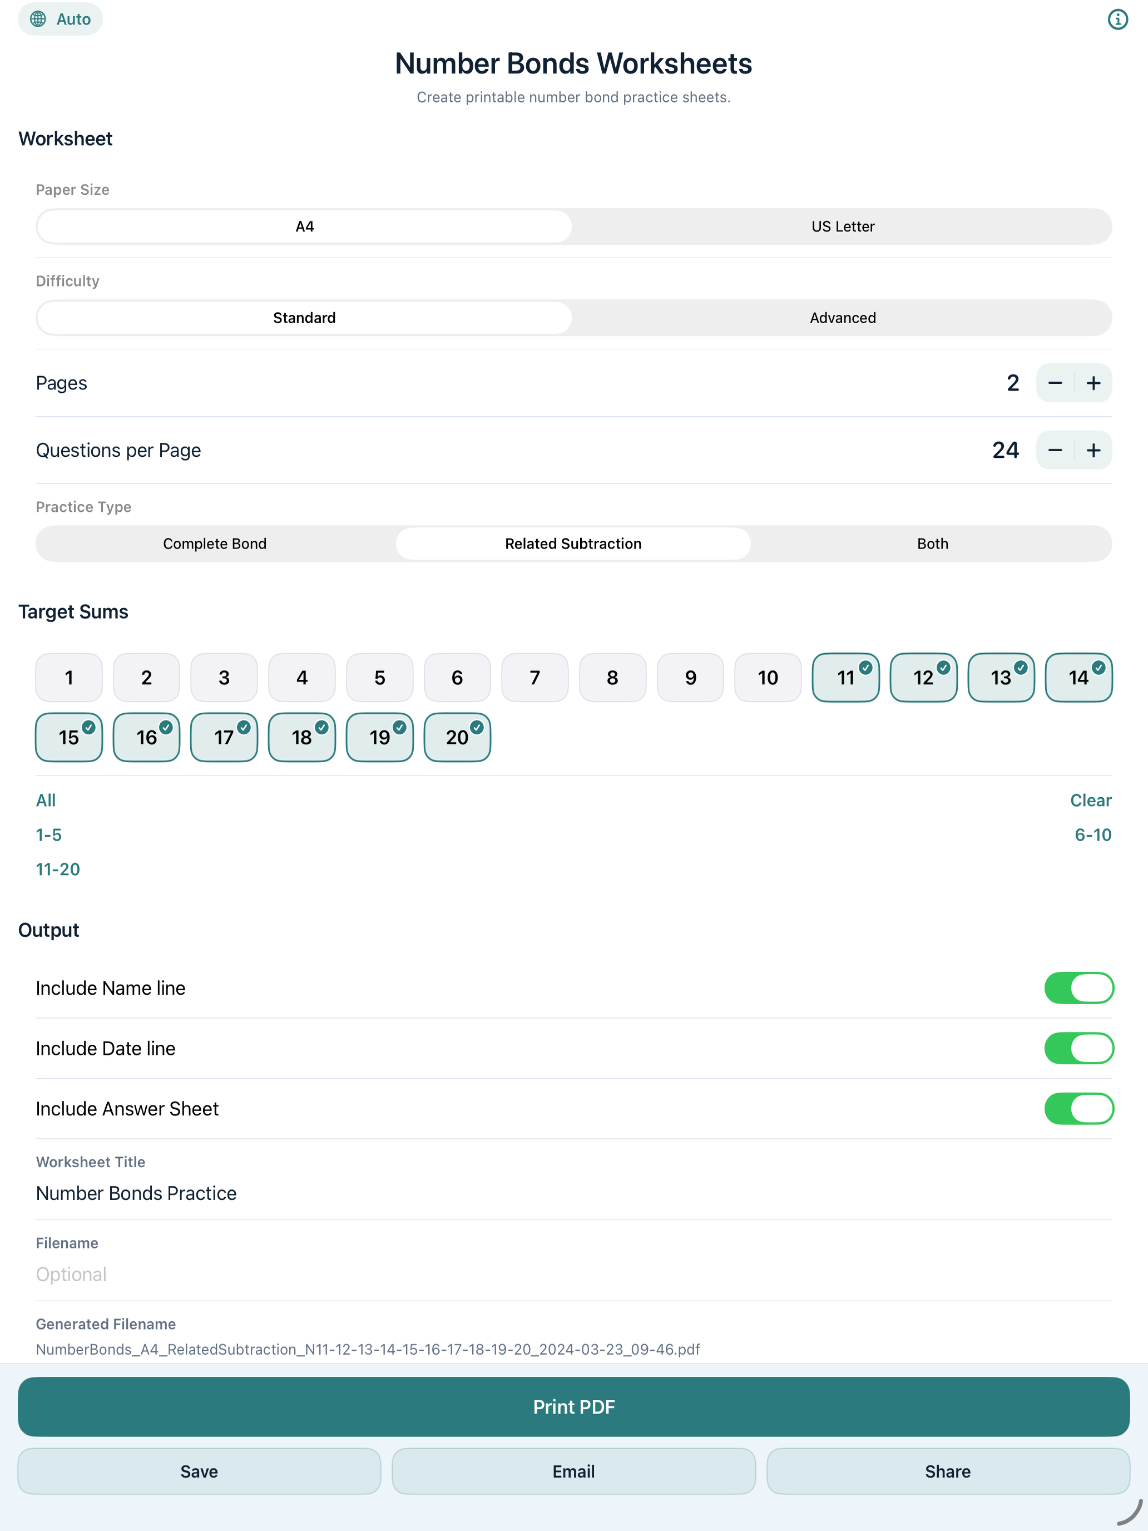Click the Clear target sums link
The width and height of the screenshot is (1148, 1531).
[1091, 800]
